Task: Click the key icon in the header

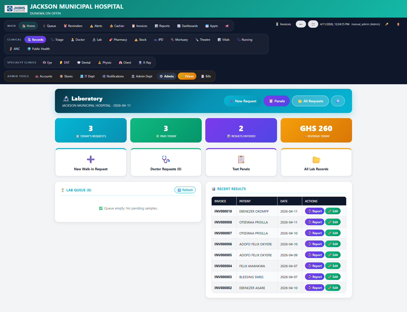Action: (x=387, y=24)
